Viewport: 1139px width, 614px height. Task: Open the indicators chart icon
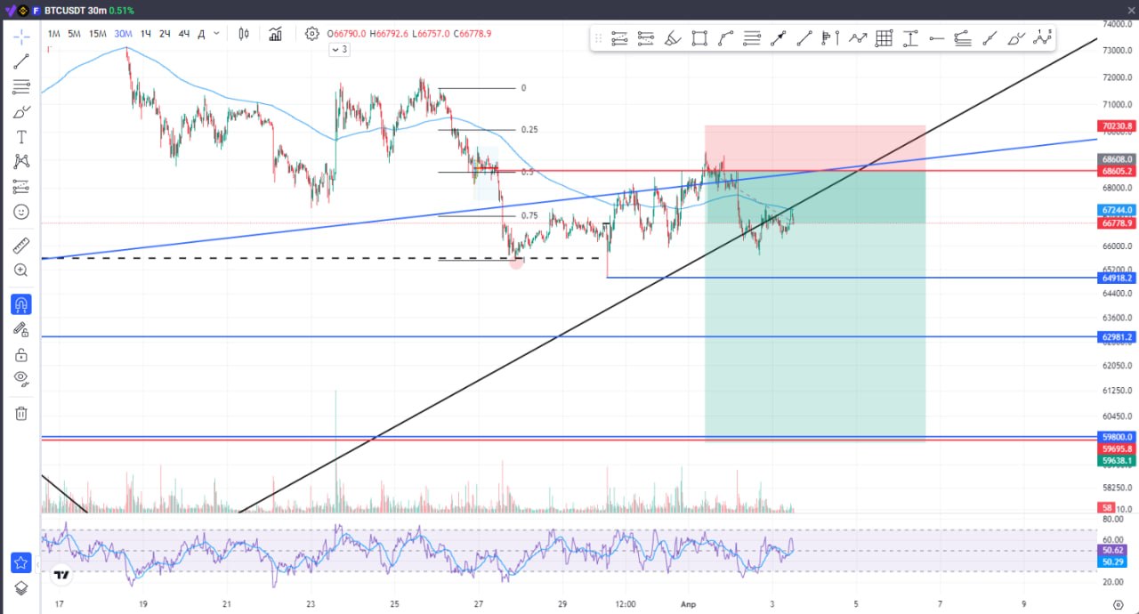(276, 34)
